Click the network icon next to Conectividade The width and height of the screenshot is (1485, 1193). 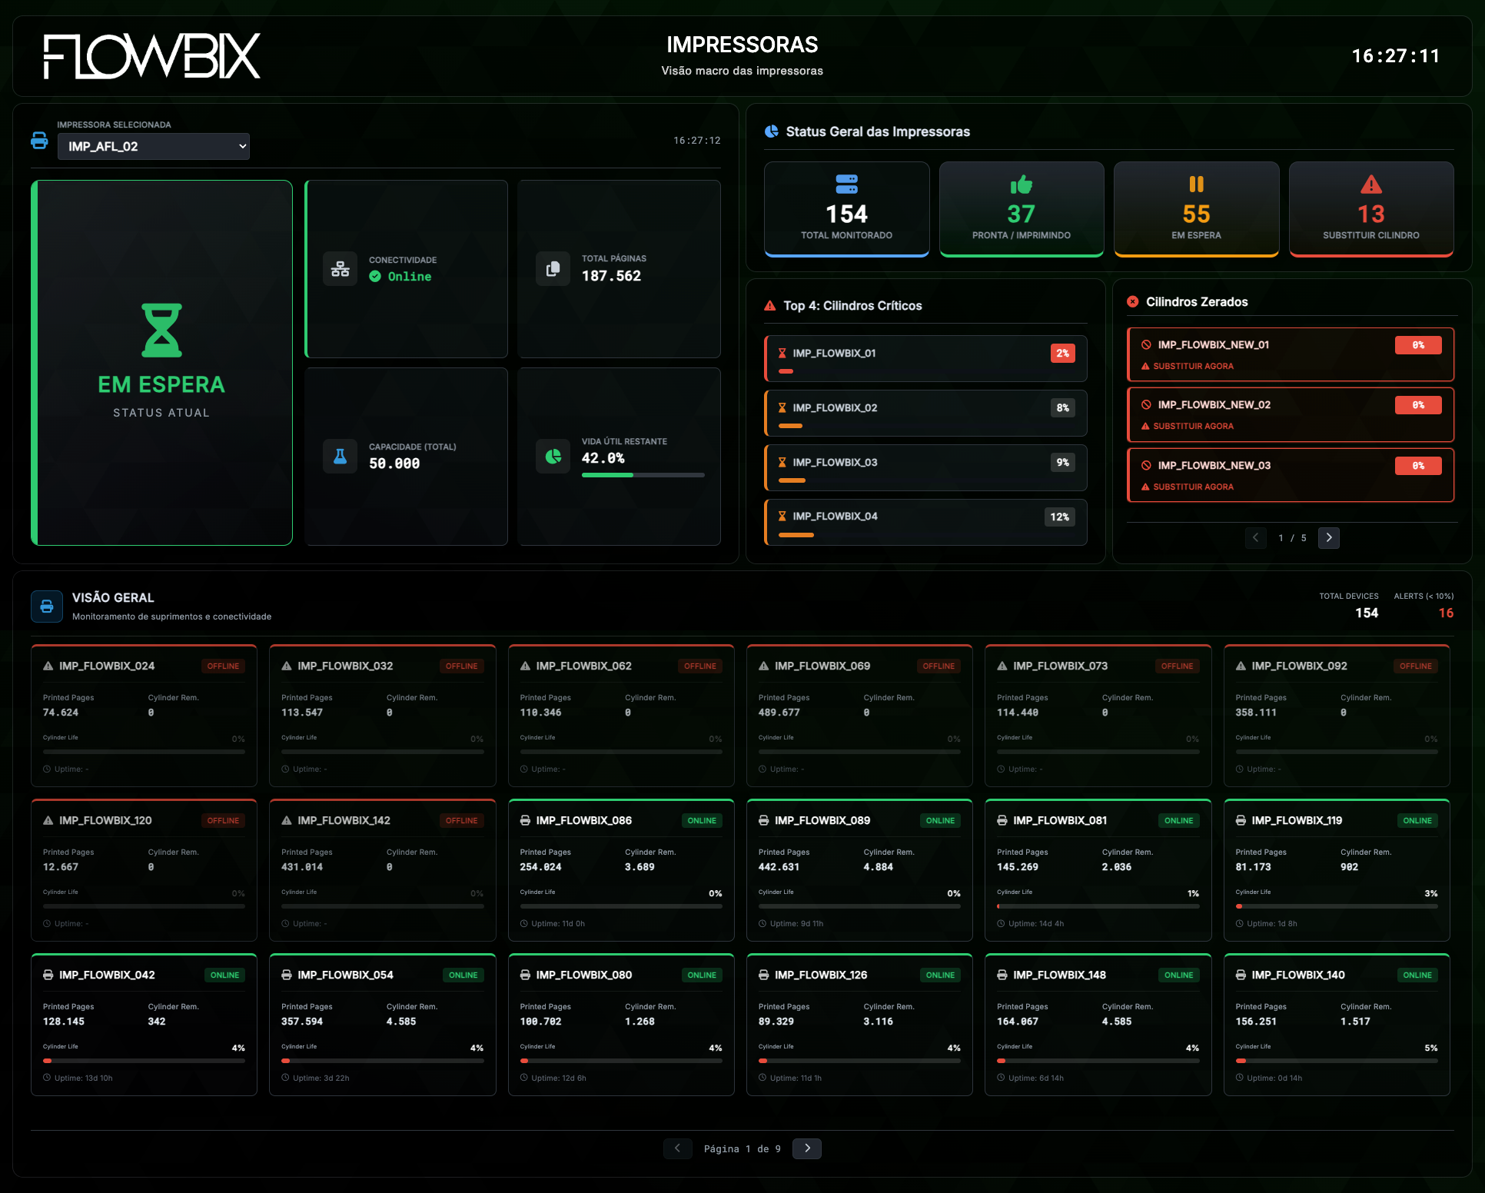coord(340,269)
